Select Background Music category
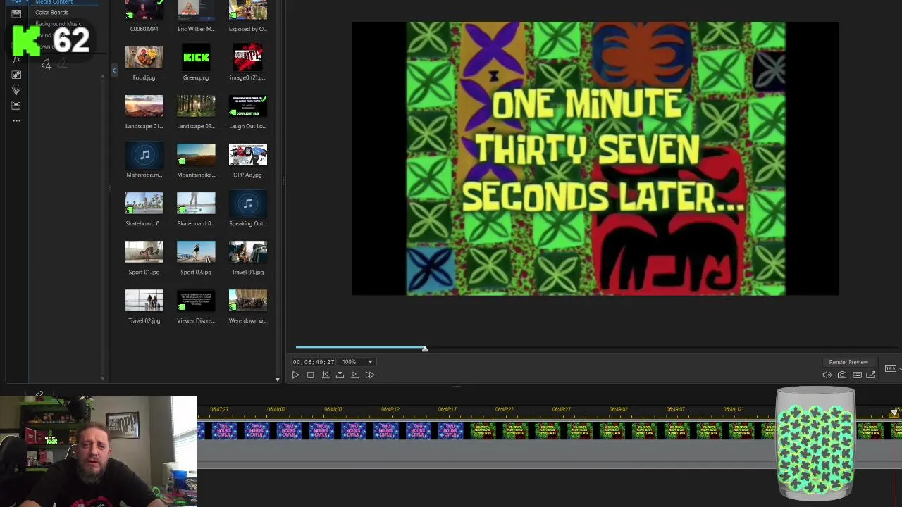This screenshot has height=507, width=902. pos(58,24)
